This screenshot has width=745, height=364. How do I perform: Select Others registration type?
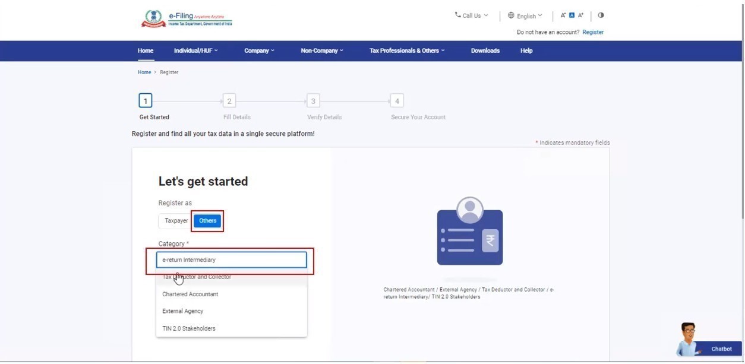(x=207, y=221)
